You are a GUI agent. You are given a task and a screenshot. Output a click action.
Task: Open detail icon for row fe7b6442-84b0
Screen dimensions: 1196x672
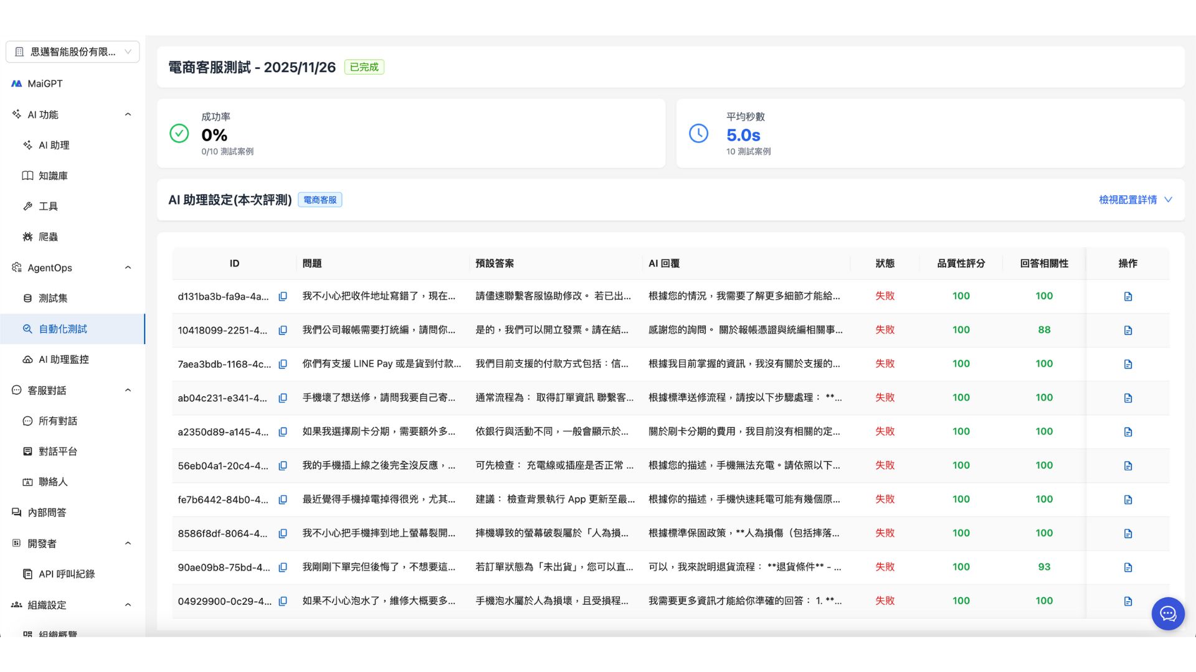click(x=1127, y=500)
